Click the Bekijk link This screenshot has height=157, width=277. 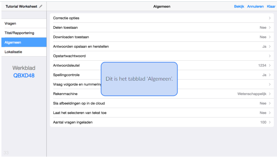pyautogui.click(x=239, y=6)
